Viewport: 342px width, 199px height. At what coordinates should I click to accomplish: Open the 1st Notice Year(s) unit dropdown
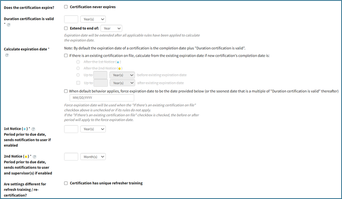[x=93, y=129]
